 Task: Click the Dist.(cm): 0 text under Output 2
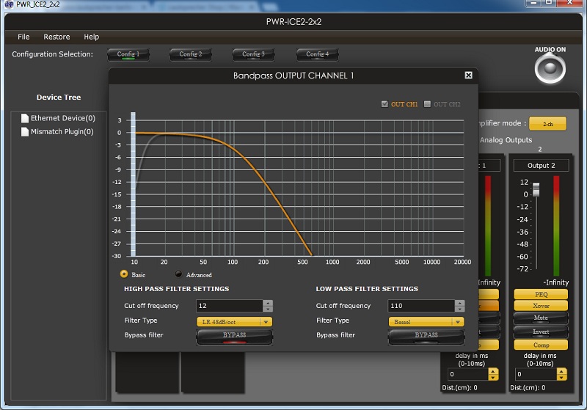[x=528, y=387]
